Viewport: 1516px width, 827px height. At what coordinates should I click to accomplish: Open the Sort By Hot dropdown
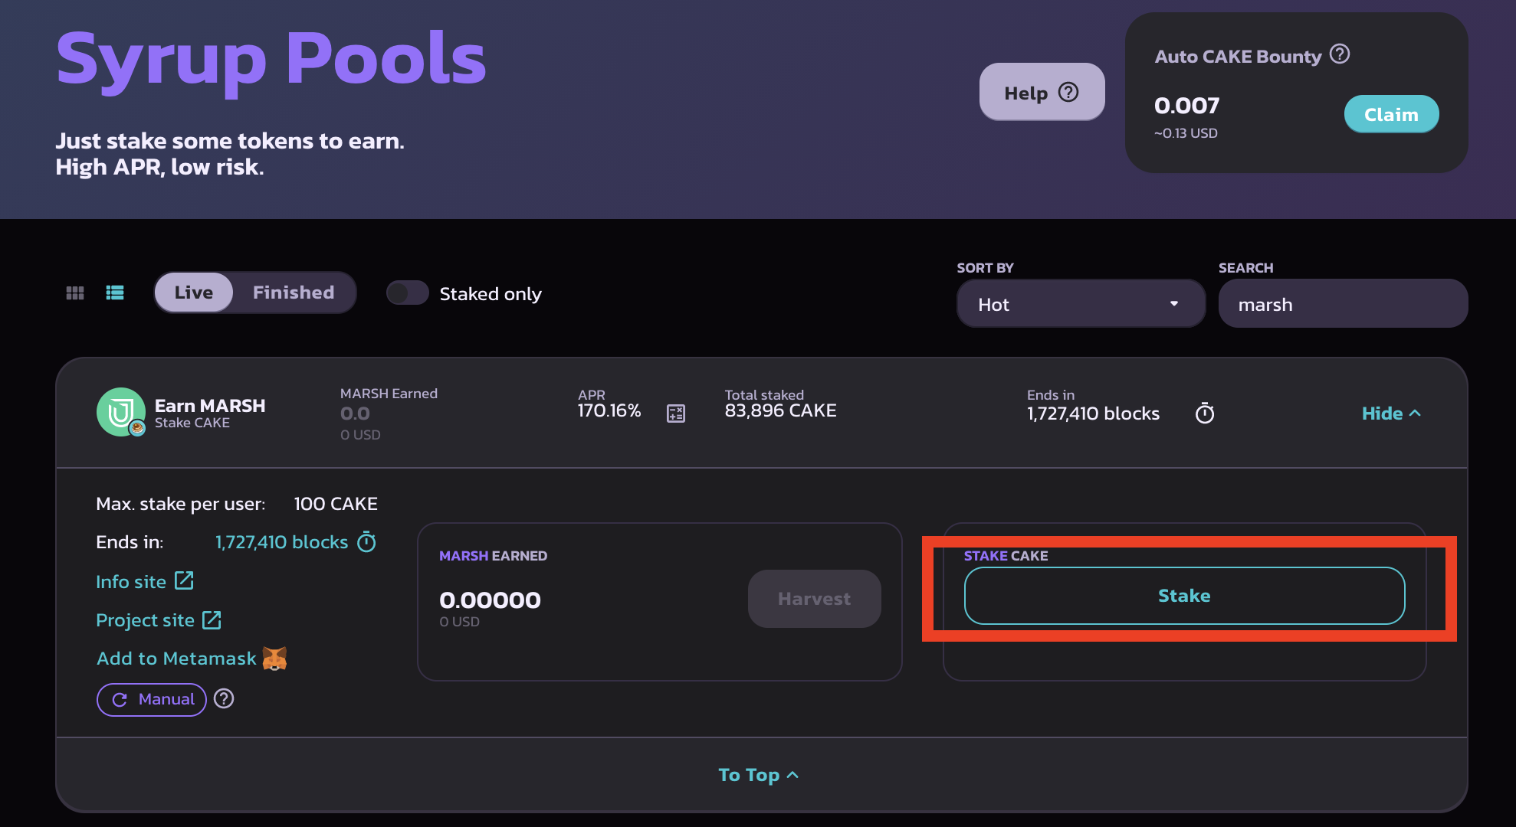click(1079, 304)
